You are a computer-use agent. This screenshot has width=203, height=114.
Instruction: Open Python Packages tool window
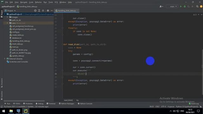[66, 104]
